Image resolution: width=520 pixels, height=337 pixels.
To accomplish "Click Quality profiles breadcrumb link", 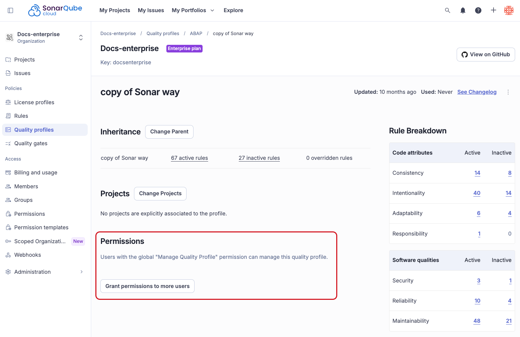I will point(163,34).
